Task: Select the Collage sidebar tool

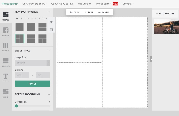Action: click(6, 16)
